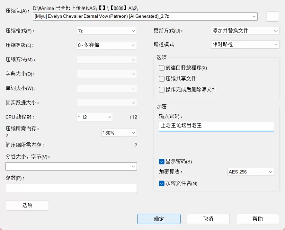Click the browse "..." button for archive path
Viewport: 285px width, 230px height.
click(273, 16)
